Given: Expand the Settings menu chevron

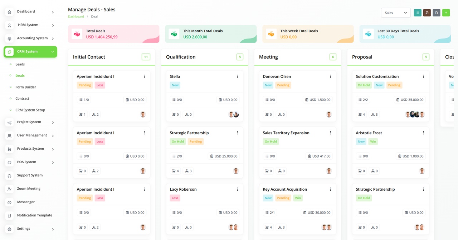Looking at the screenshot, I should pyautogui.click(x=53, y=229).
